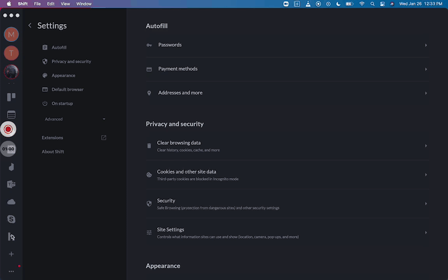448x280 pixels.
Task: Expand the Advanced settings section
Action: click(75, 119)
